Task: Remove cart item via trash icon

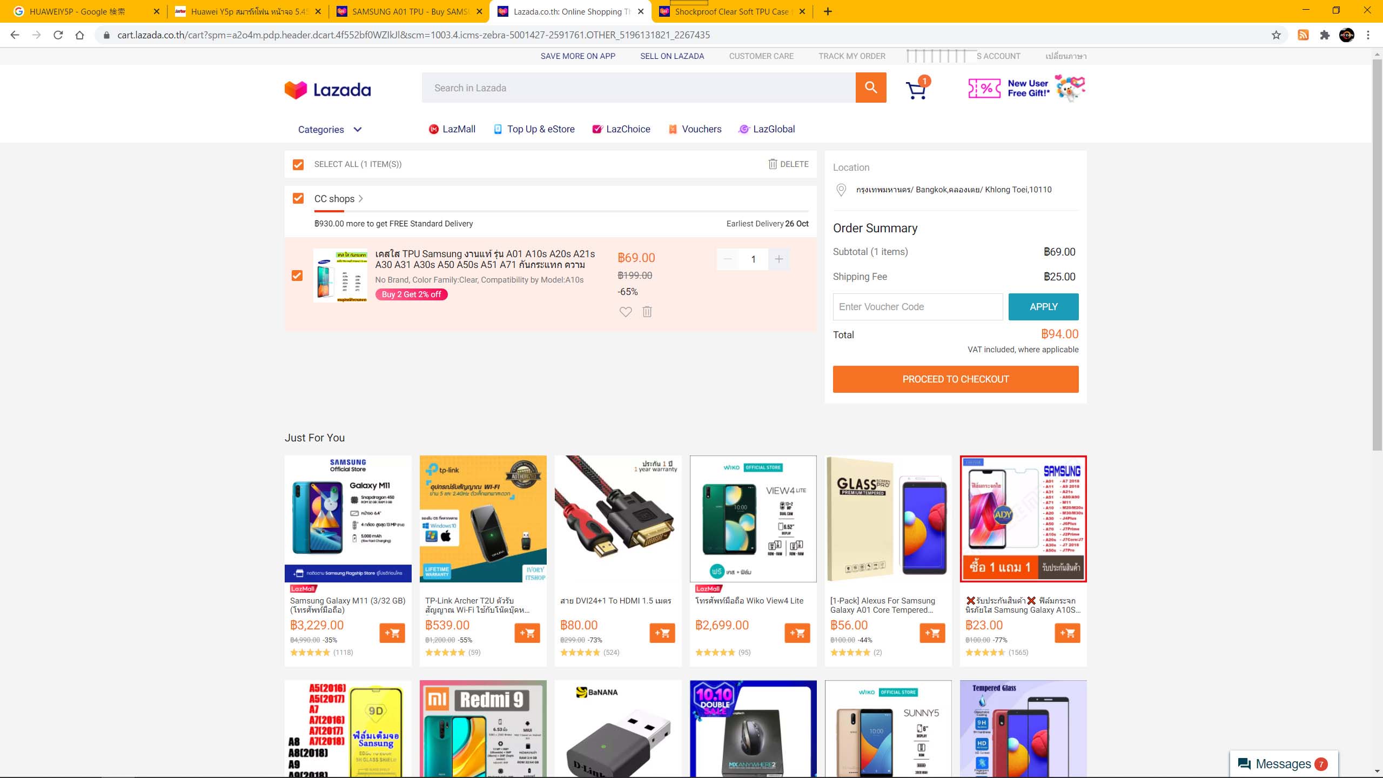Action: (x=647, y=312)
